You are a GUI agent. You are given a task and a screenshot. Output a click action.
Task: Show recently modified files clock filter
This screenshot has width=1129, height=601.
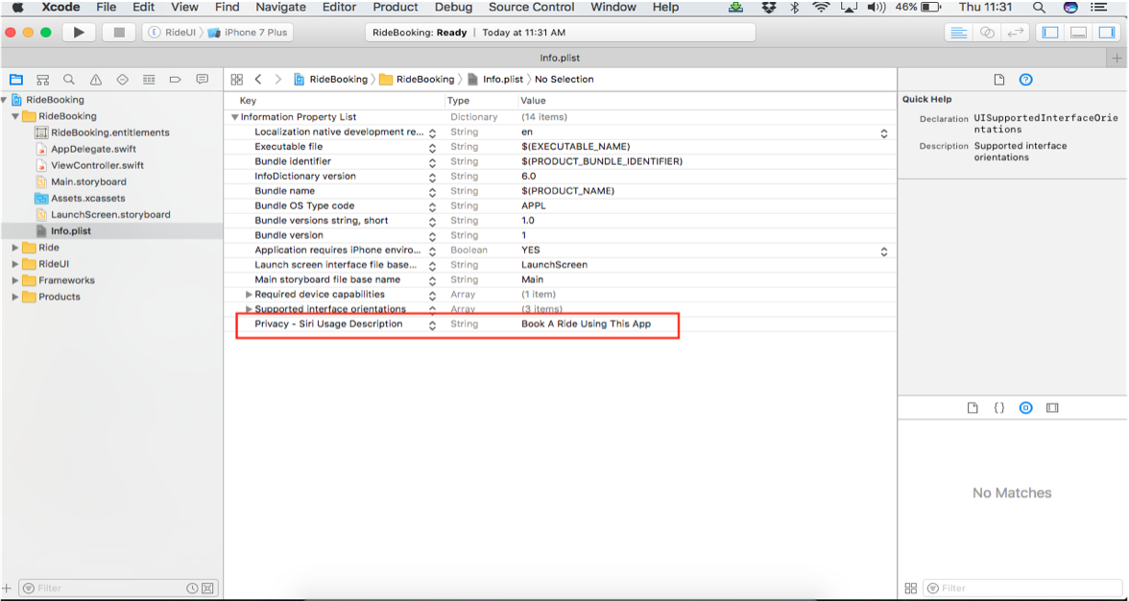pos(192,589)
